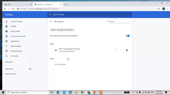Show hidden system tray icons
170x95 pixels.
coord(134,92)
